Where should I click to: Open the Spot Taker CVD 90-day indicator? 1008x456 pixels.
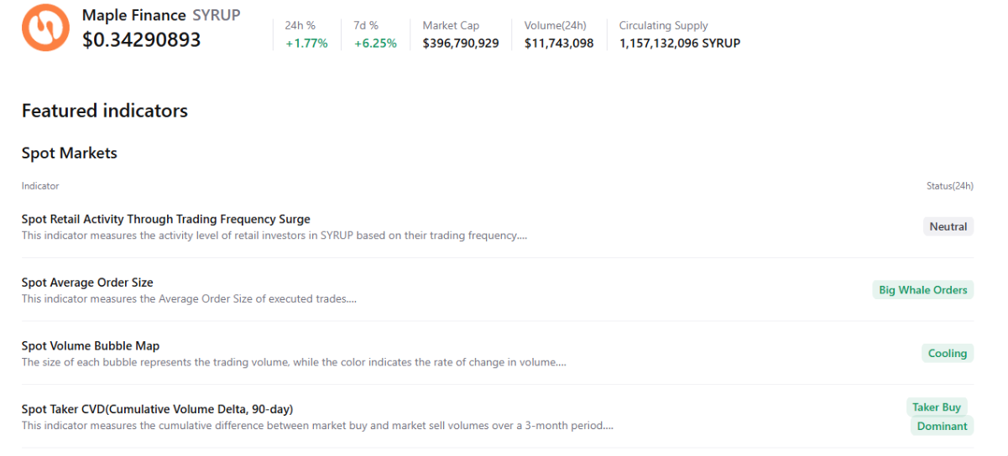[x=157, y=409]
